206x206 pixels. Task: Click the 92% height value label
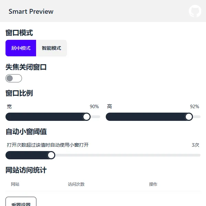coord(194,106)
